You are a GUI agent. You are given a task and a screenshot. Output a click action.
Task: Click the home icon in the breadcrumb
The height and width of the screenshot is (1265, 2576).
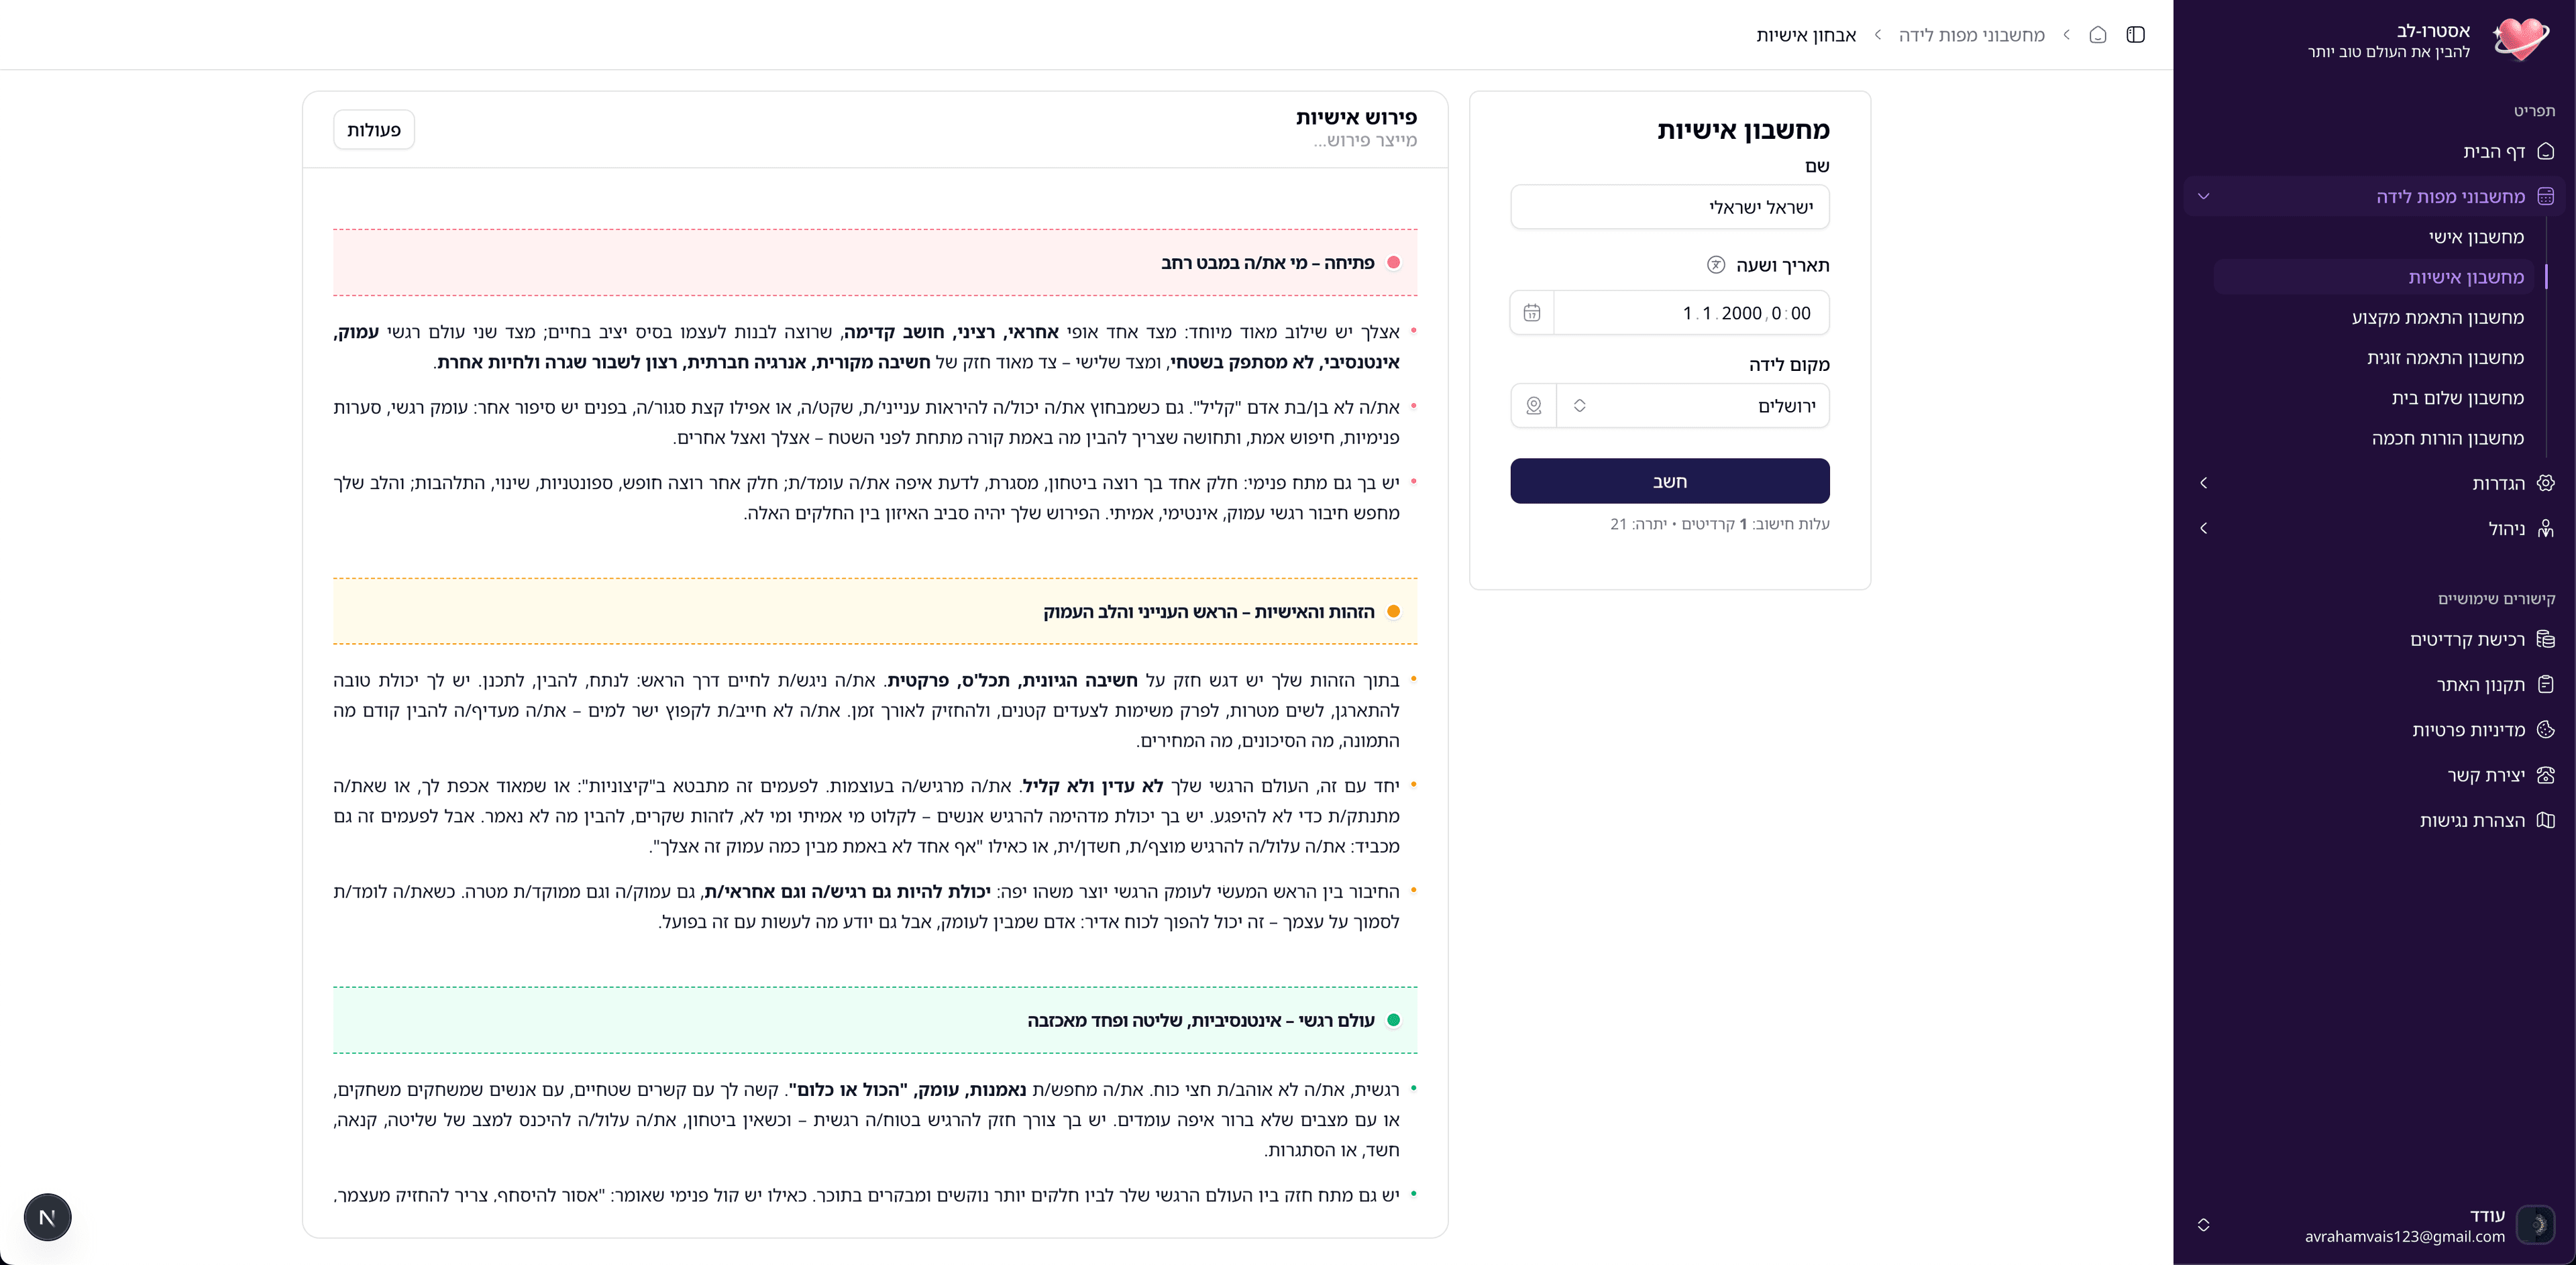tap(2098, 35)
